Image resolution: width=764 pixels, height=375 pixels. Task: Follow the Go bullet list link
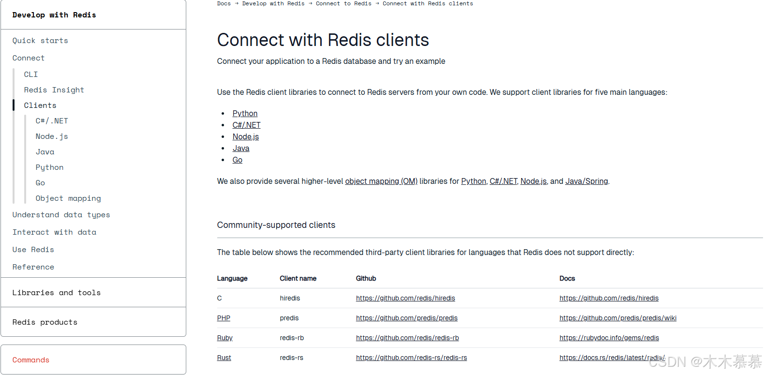[238, 160]
